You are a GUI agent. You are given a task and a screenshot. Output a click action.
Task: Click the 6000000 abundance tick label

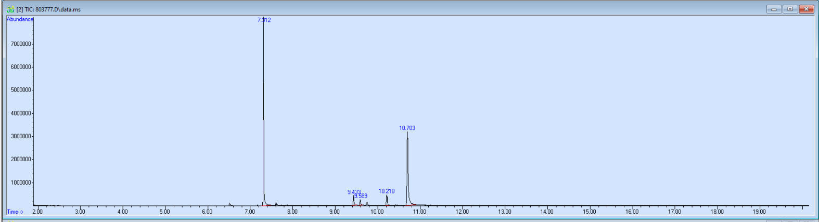point(21,67)
